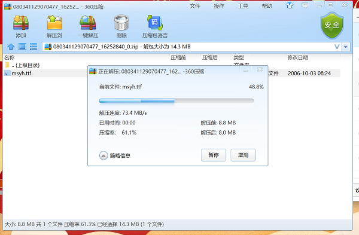The image size is (359, 235).
Task: Go up one directory with blue arrow
Action: 11,47
